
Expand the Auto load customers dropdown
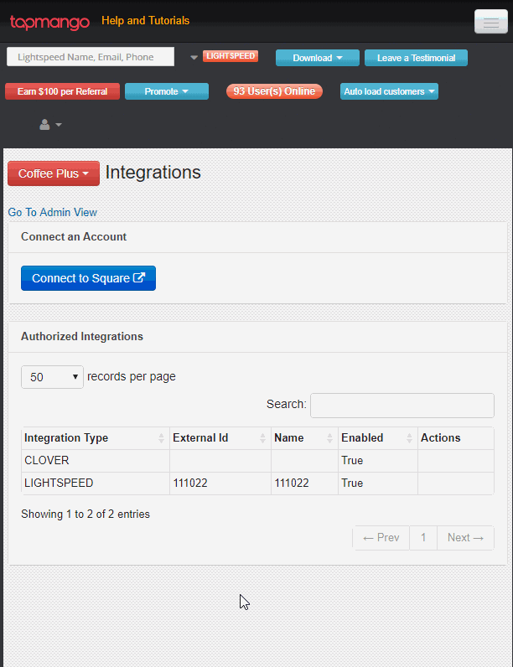pyautogui.click(x=389, y=91)
